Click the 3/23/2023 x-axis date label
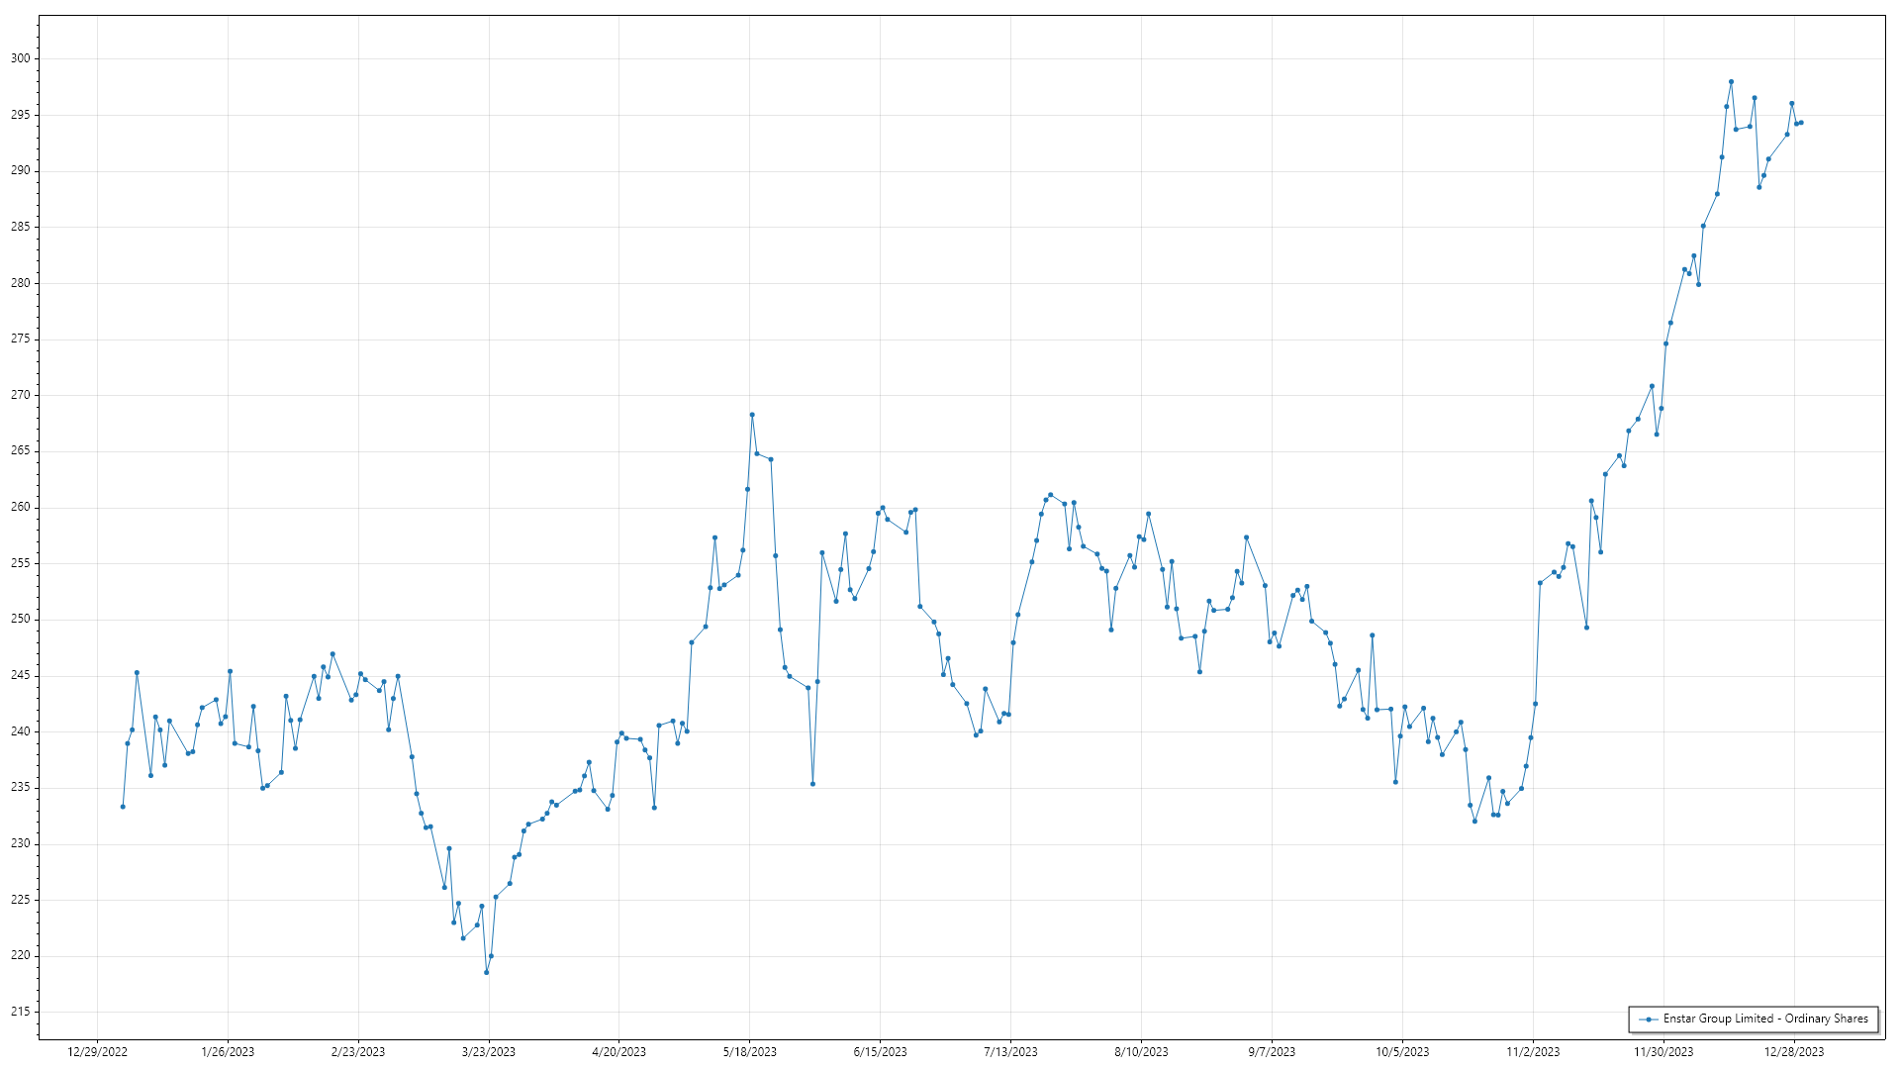Viewport: 1900px width, 1069px height. (x=488, y=1052)
